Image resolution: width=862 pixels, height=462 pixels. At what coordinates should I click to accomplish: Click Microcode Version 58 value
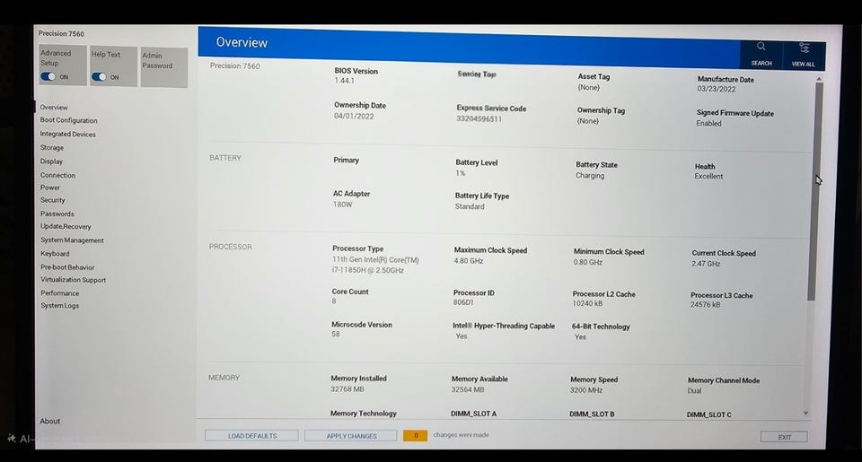pos(335,334)
